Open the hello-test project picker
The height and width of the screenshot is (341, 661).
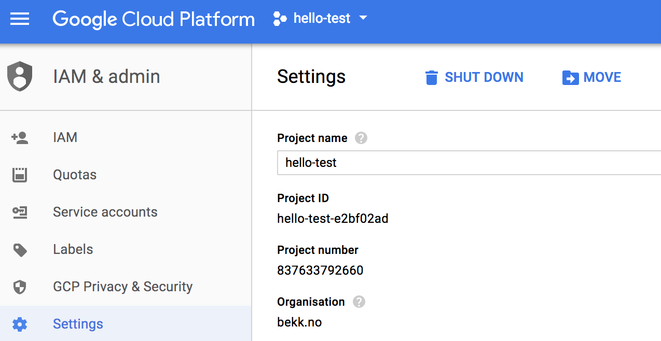[320, 19]
